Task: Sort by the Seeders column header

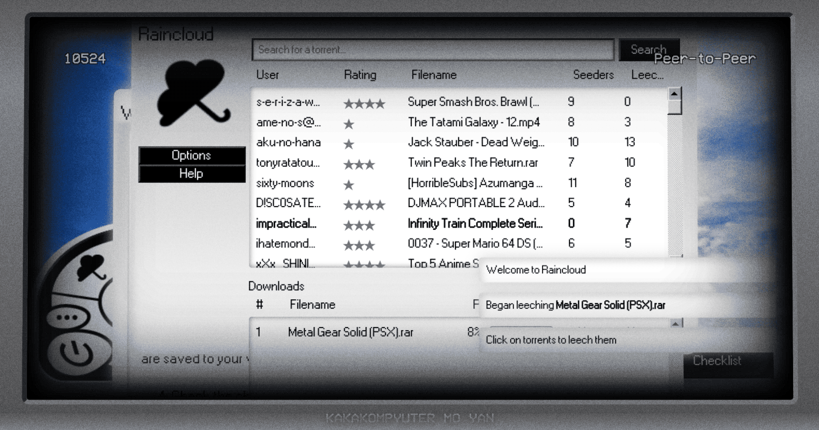Action: coord(593,75)
